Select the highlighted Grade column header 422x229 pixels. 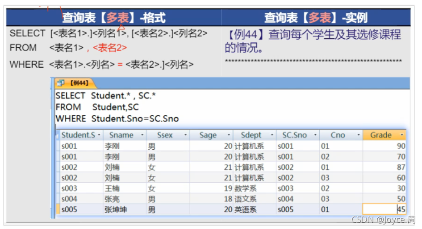384,135
